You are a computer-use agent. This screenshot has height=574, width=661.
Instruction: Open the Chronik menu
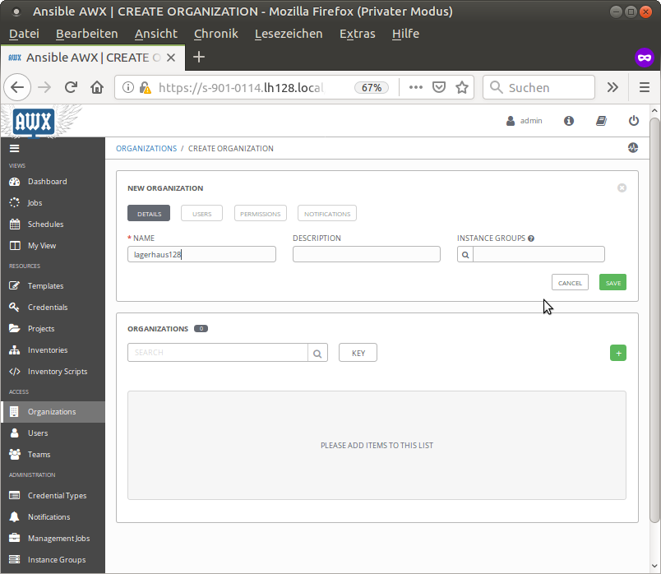click(x=216, y=34)
